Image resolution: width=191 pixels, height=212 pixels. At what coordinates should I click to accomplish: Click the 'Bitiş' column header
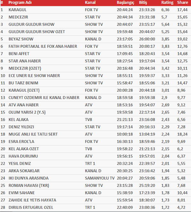tap(143, 3)
